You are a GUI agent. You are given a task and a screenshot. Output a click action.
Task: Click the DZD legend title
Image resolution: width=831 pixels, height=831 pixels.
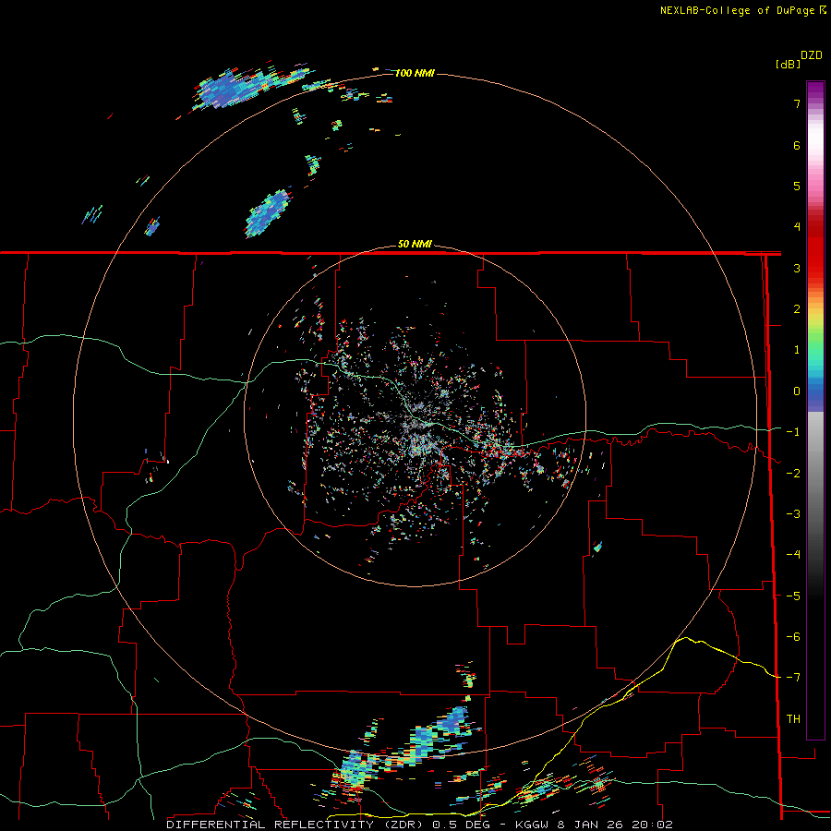point(812,55)
